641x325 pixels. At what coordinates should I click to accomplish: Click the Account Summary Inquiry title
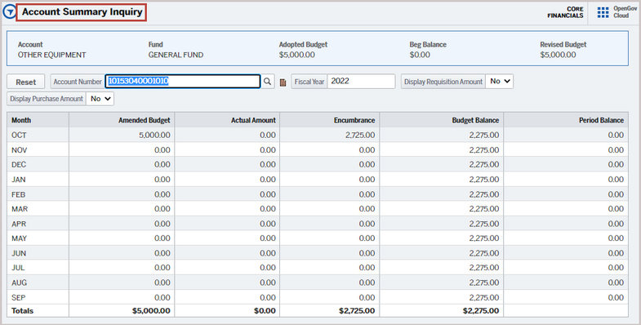(82, 12)
